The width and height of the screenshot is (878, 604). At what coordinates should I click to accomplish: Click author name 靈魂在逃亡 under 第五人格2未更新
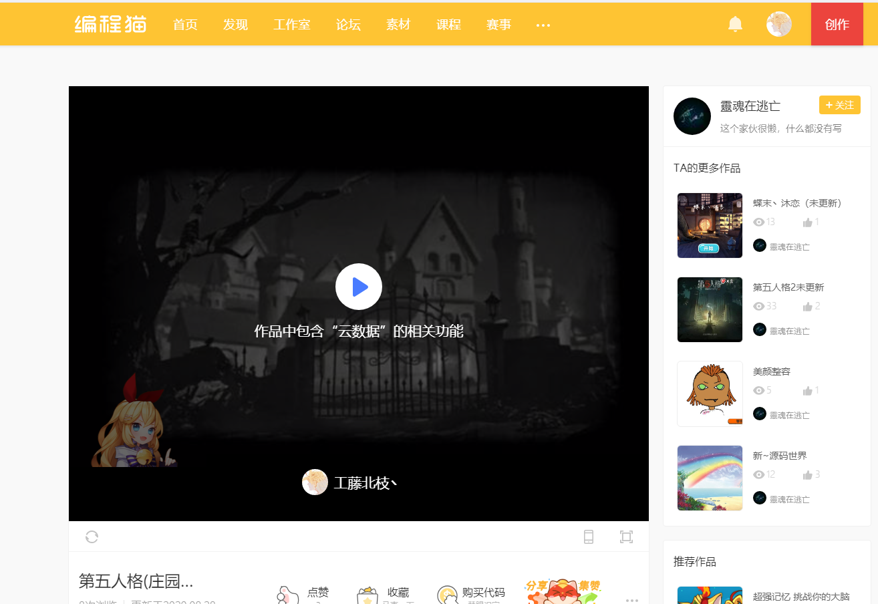click(790, 331)
